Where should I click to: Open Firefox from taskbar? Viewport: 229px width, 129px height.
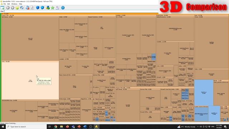point(67,126)
